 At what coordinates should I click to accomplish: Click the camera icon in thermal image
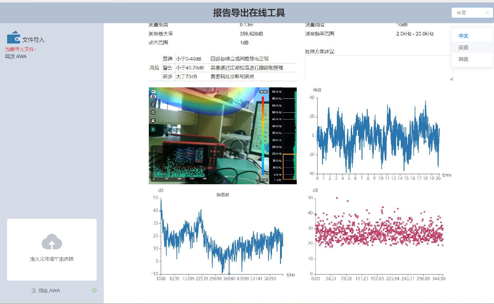click(153, 97)
